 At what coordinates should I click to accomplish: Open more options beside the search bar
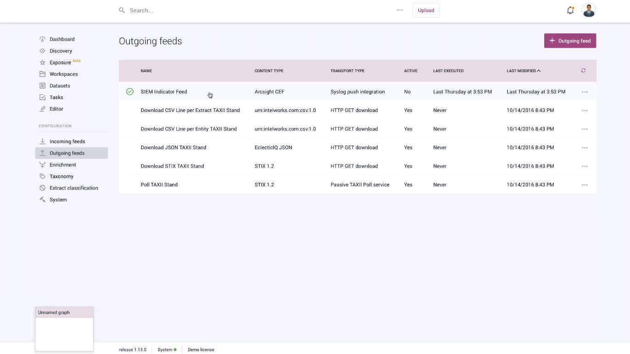click(399, 10)
